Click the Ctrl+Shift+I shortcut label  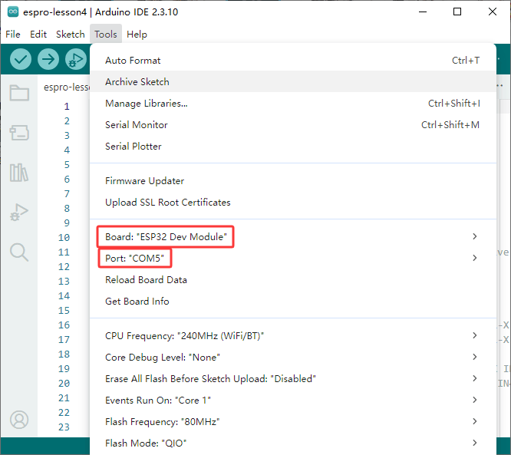click(454, 104)
